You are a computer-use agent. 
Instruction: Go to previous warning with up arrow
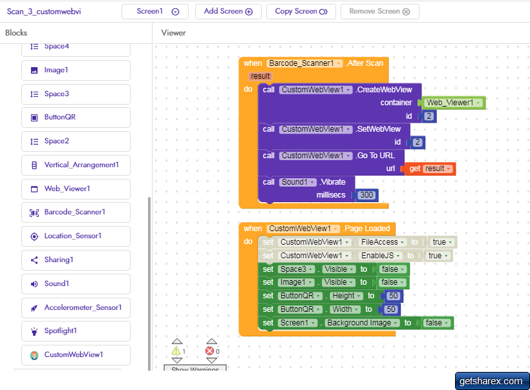tap(177, 342)
